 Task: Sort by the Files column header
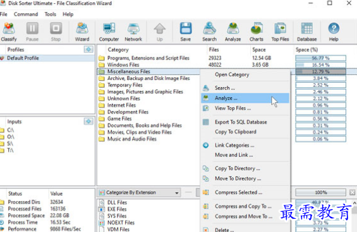(x=214, y=50)
